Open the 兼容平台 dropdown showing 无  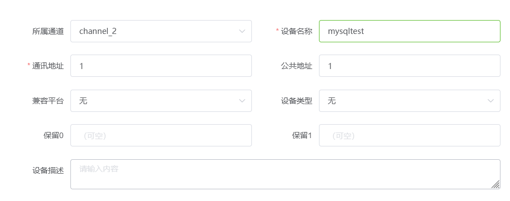point(161,101)
